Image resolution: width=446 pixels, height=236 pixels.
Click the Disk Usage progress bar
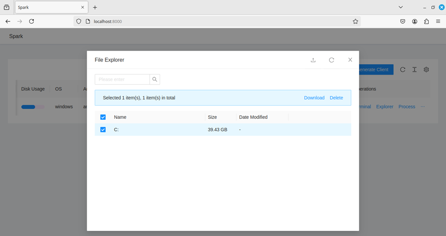32,107
